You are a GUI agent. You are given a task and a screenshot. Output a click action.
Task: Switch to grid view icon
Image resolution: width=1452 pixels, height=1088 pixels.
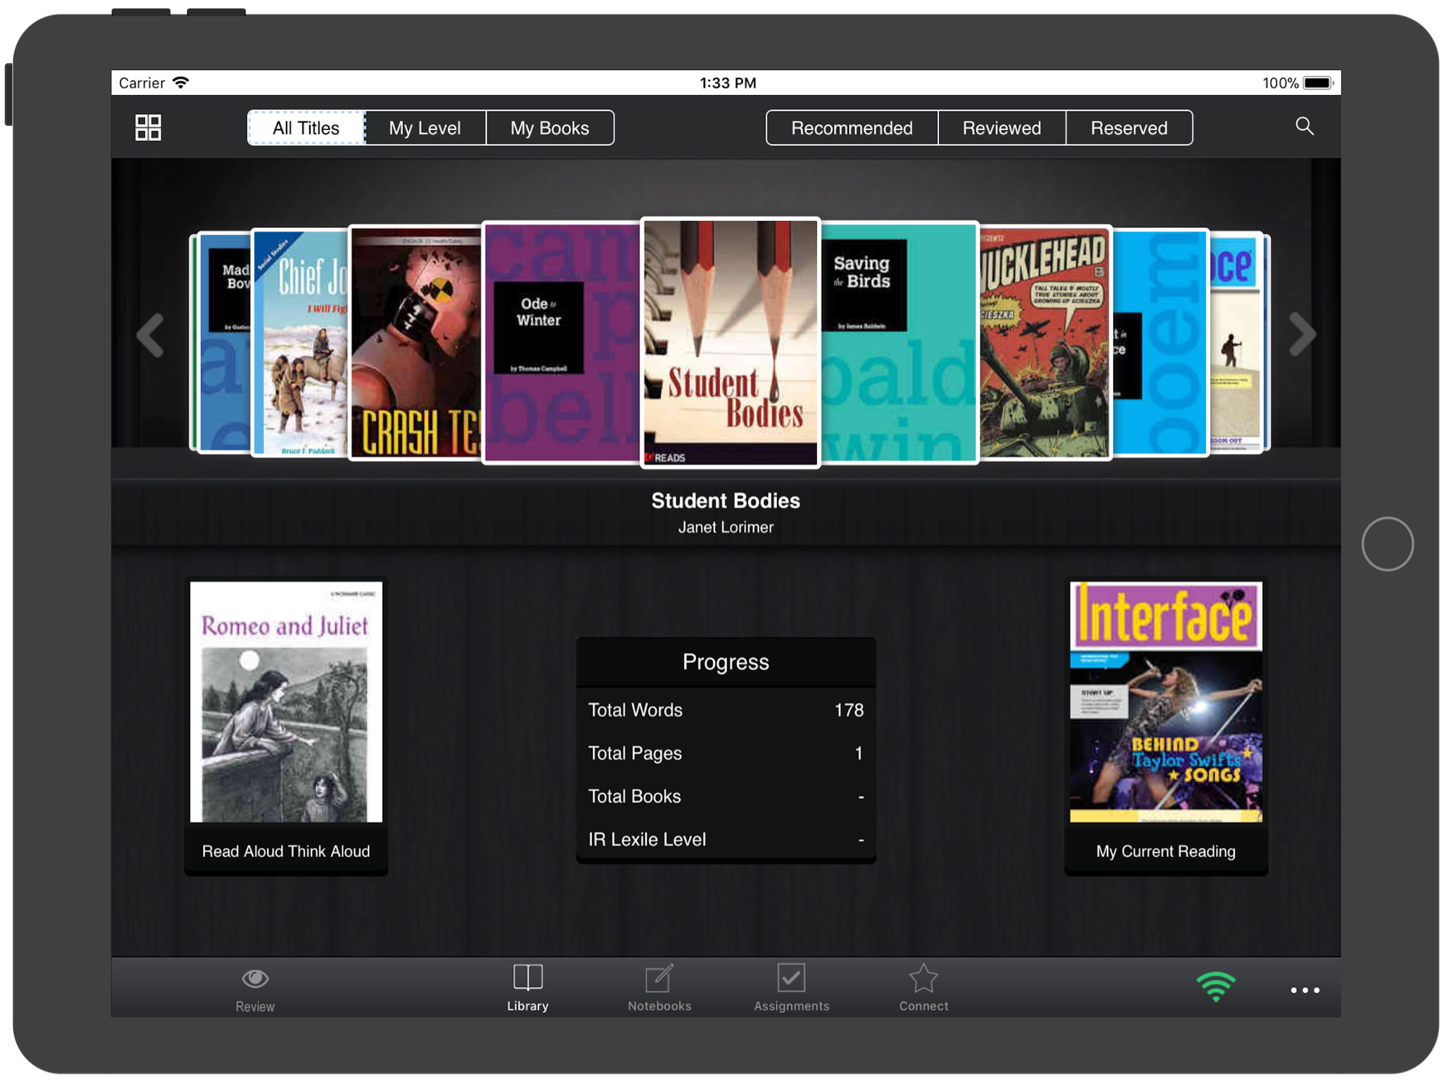148,127
